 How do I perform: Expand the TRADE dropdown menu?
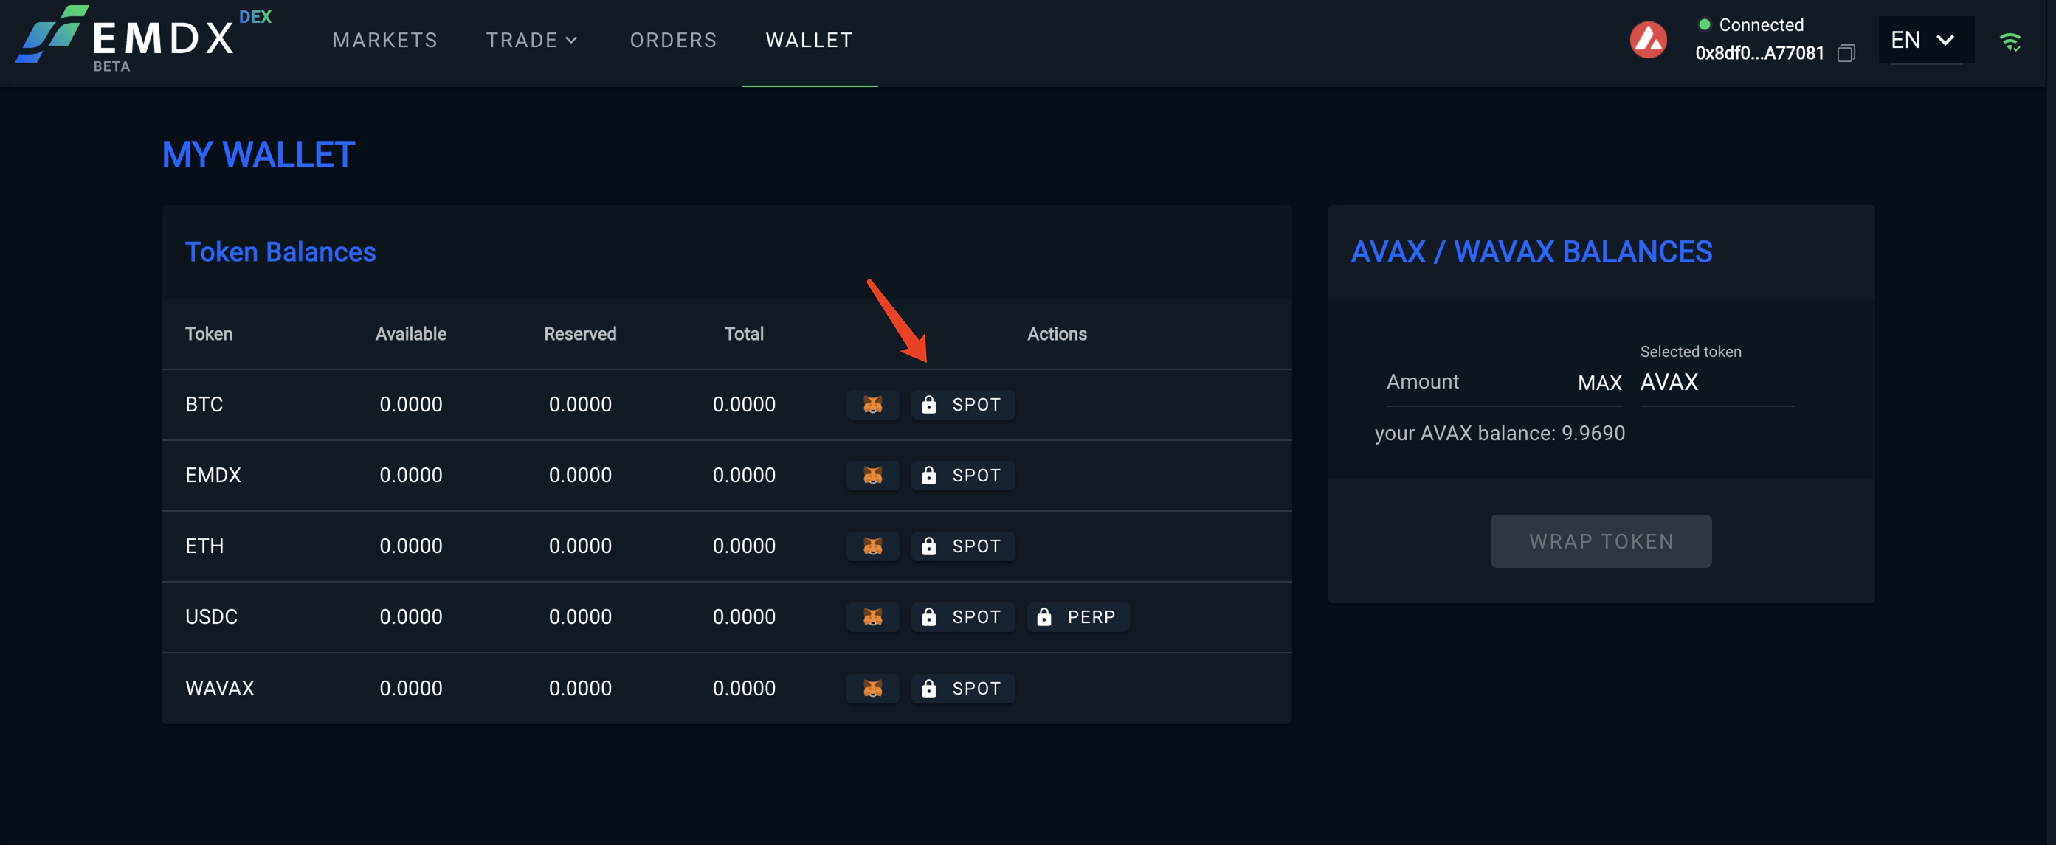[531, 40]
